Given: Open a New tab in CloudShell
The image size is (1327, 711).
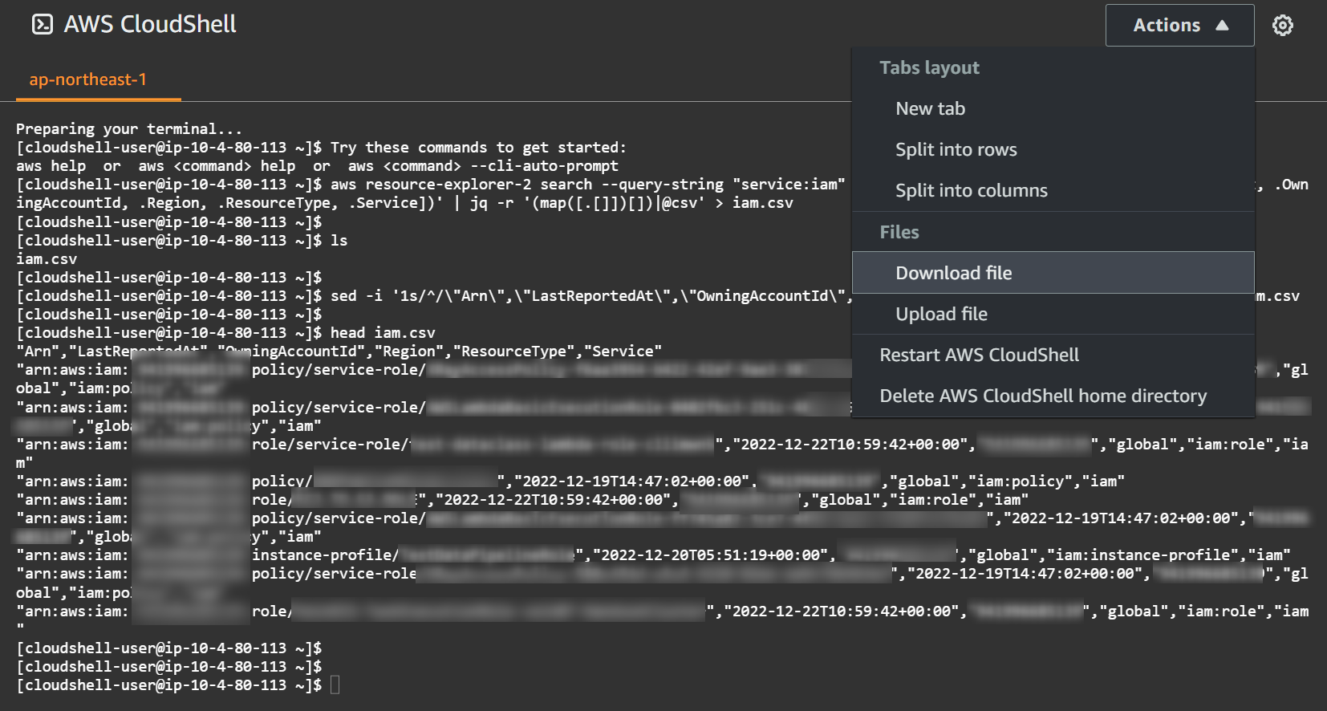Looking at the screenshot, I should 929,108.
